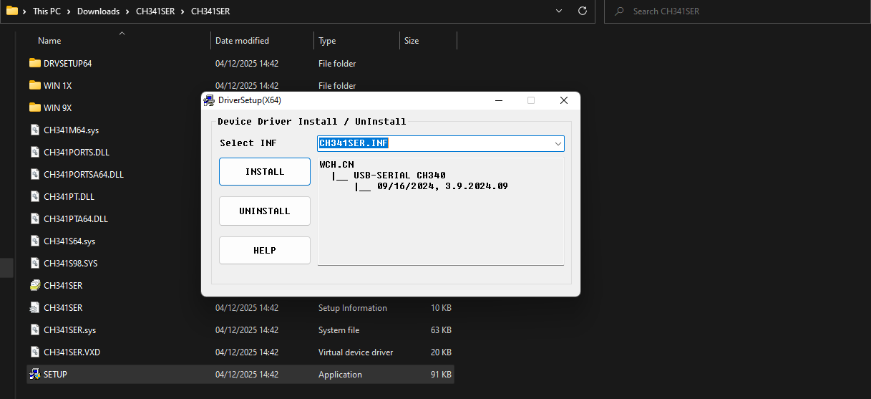Sort by the Date modified column
The image size is (871, 399).
click(242, 41)
